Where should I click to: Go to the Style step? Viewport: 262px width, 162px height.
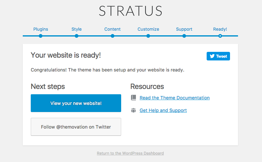77,29
